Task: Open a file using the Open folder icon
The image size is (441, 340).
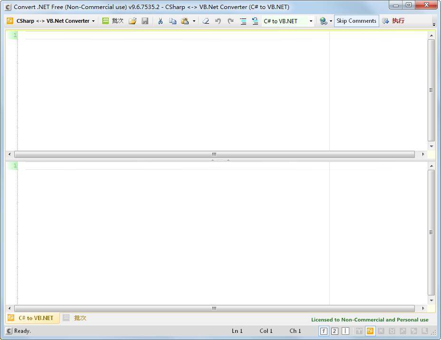Action: click(x=133, y=21)
